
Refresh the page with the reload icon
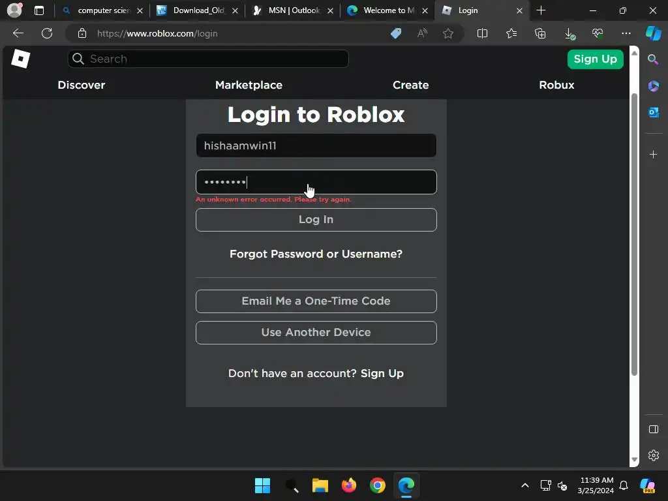tap(47, 33)
